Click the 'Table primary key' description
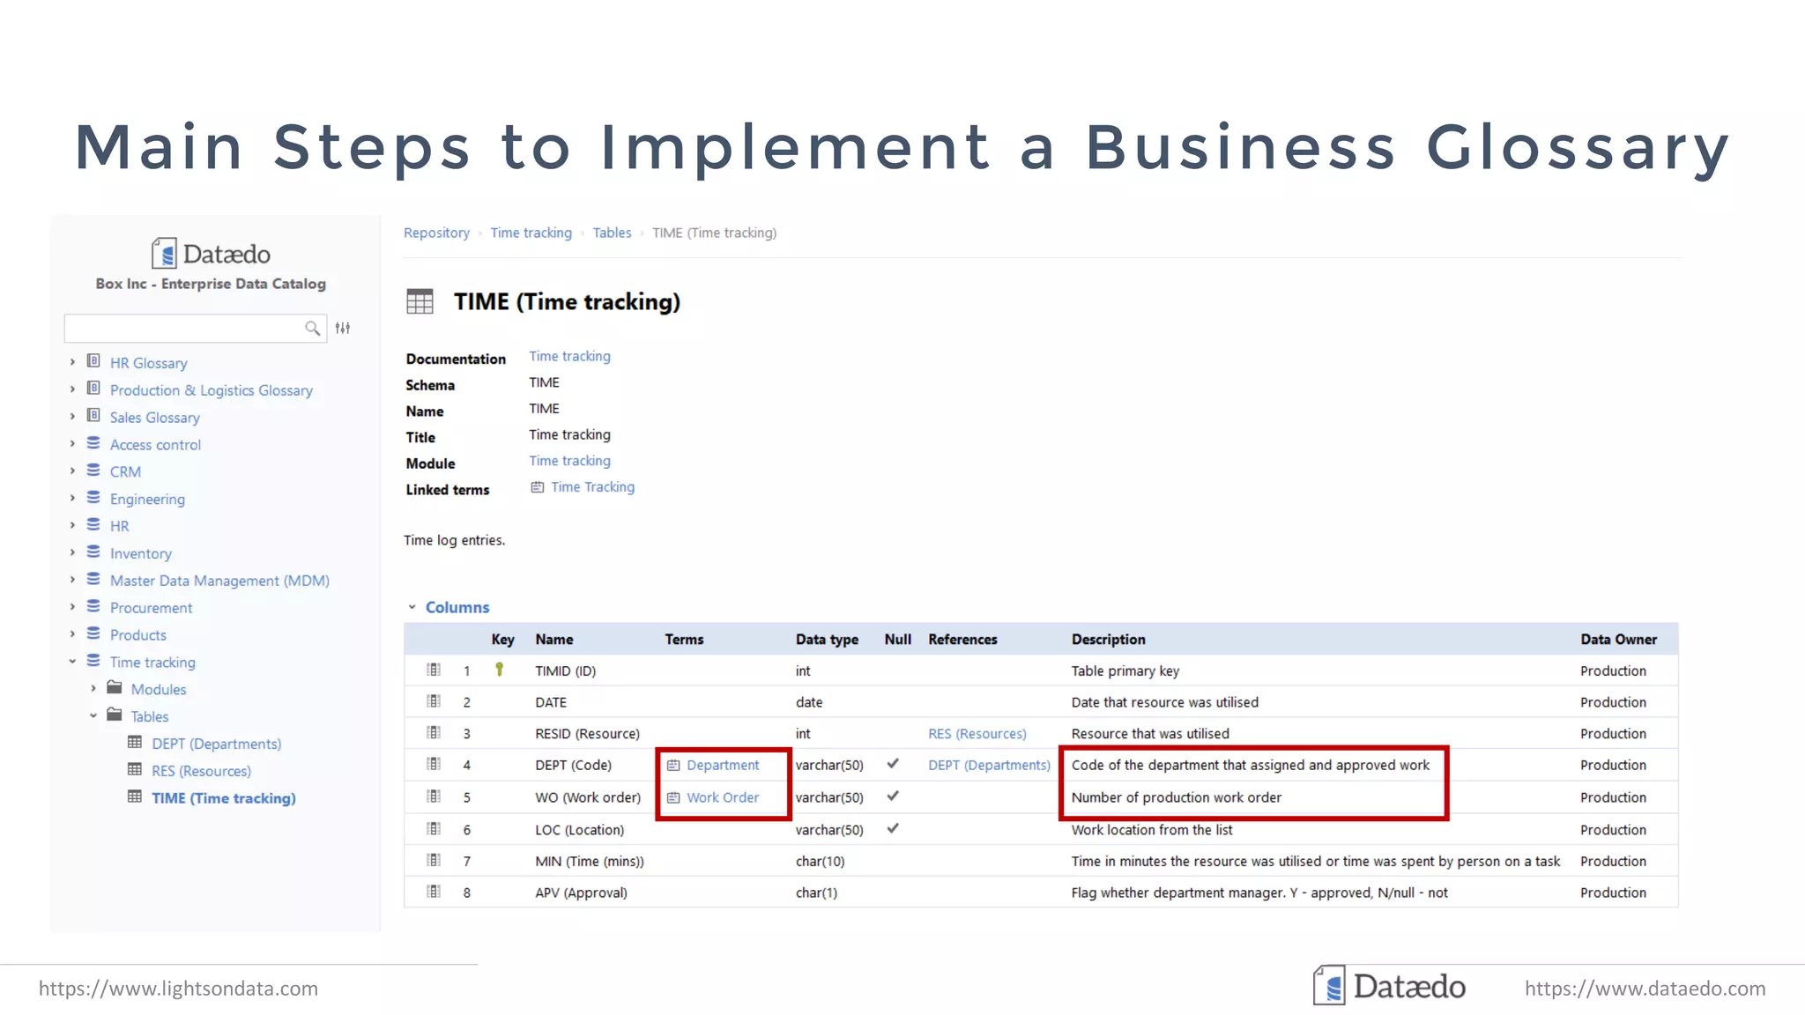 click(1125, 670)
